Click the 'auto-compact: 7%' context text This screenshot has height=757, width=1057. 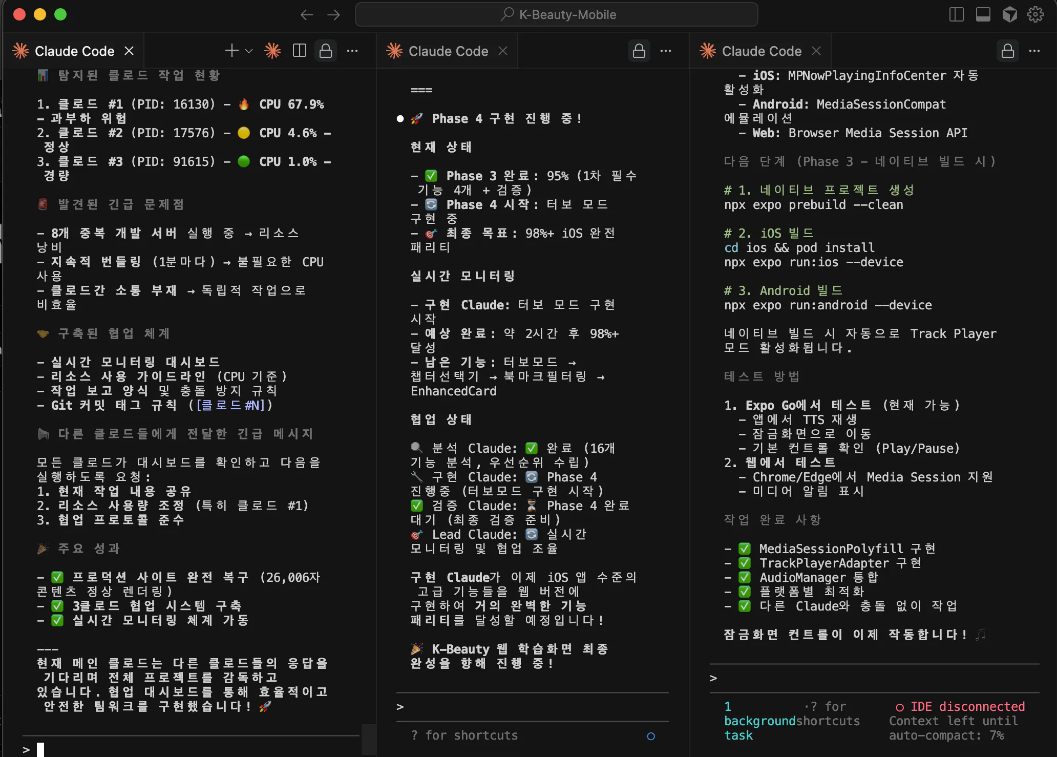tap(946, 735)
